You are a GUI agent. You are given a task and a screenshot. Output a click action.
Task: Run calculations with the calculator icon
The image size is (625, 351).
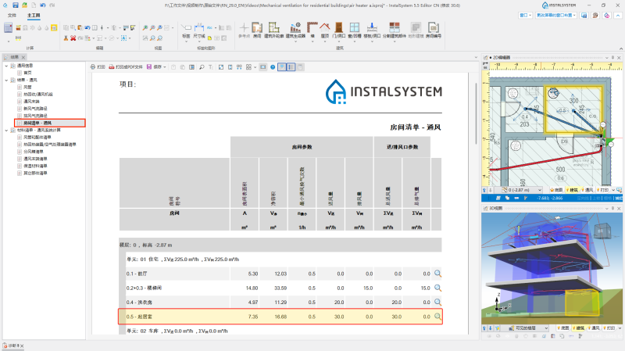click(8, 27)
